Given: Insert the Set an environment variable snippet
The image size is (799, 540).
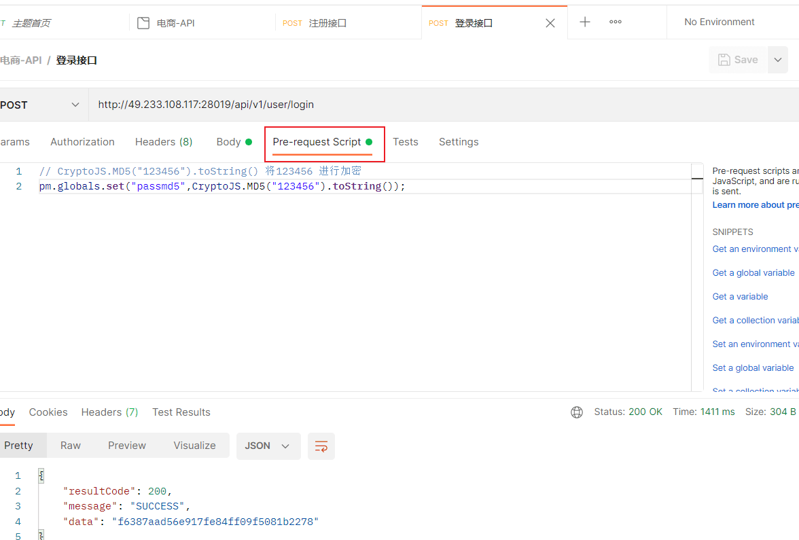Looking at the screenshot, I should pos(756,344).
